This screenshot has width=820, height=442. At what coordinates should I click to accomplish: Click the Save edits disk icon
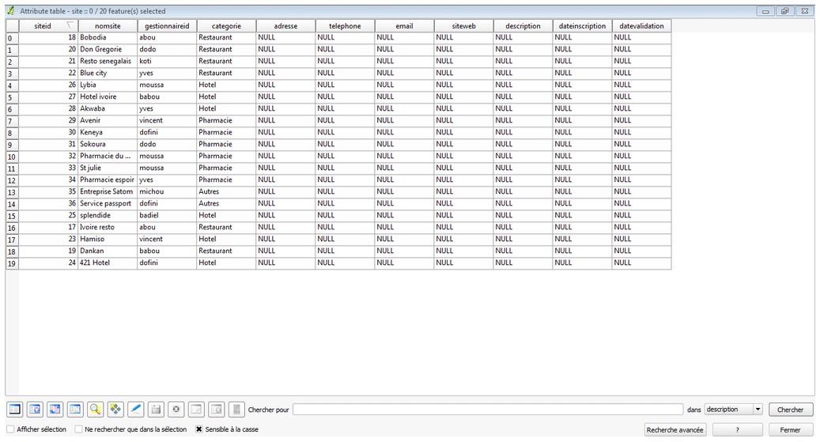[157, 410]
